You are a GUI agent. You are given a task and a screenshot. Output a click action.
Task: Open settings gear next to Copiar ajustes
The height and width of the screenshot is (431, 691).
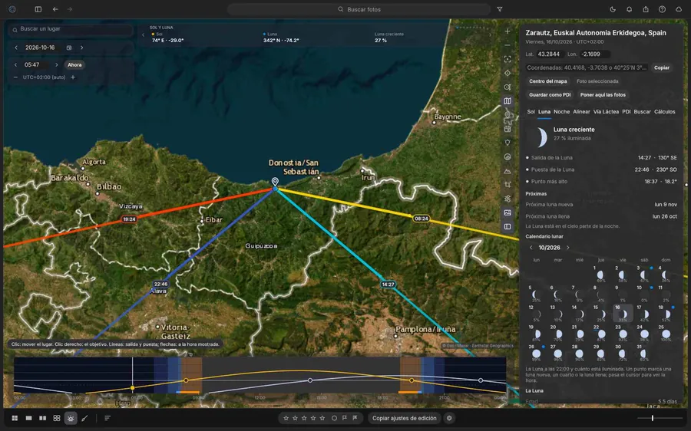pyautogui.click(x=449, y=418)
